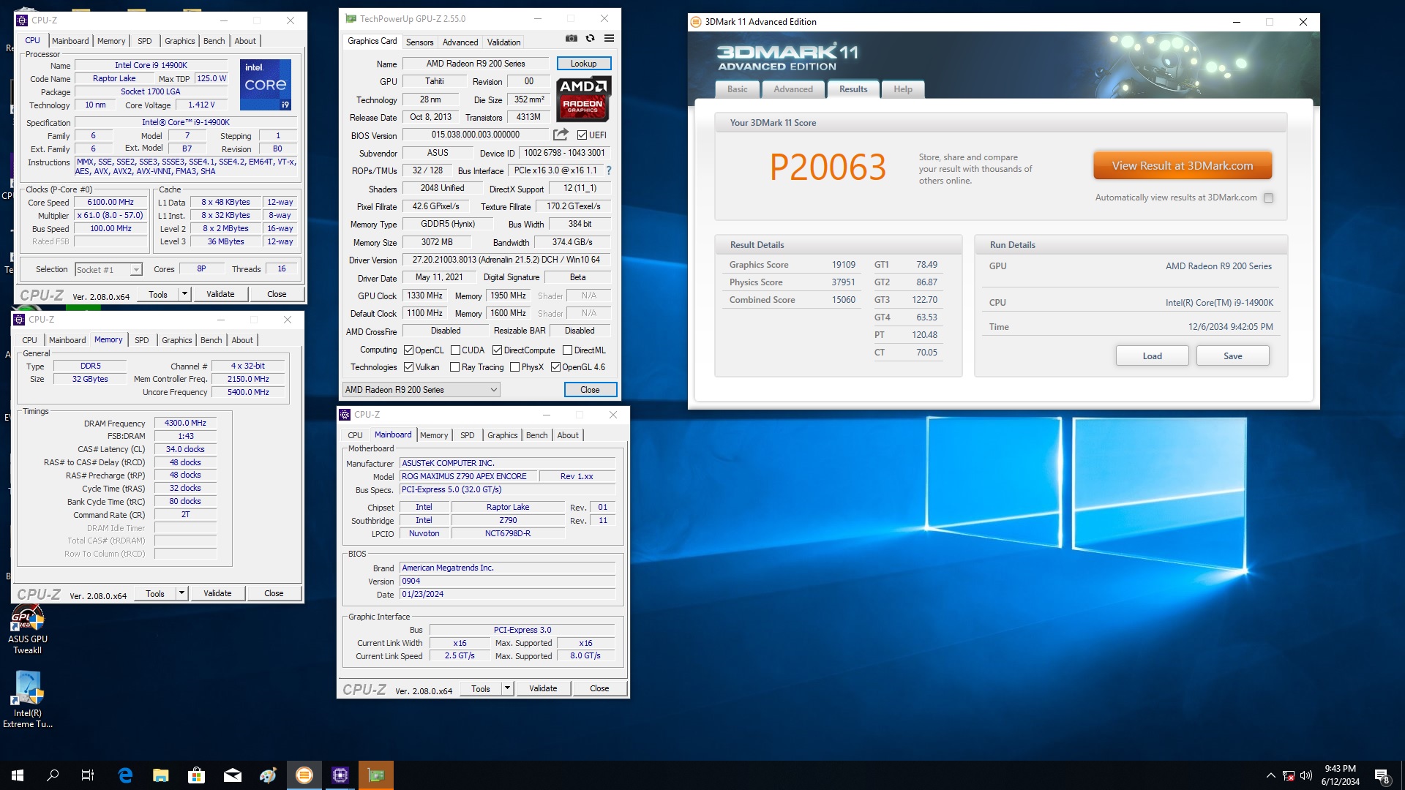Click the 32 GBytes memory size value
The height and width of the screenshot is (790, 1405).
[90, 379]
